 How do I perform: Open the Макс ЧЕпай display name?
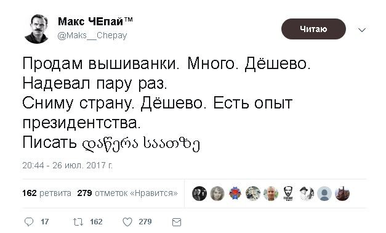(x=95, y=22)
